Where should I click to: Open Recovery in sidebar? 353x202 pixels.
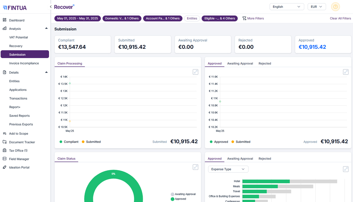[16, 46]
